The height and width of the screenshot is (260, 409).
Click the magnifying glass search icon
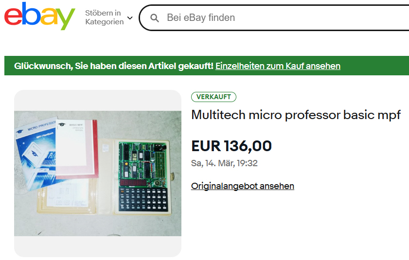(x=155, y=18)
